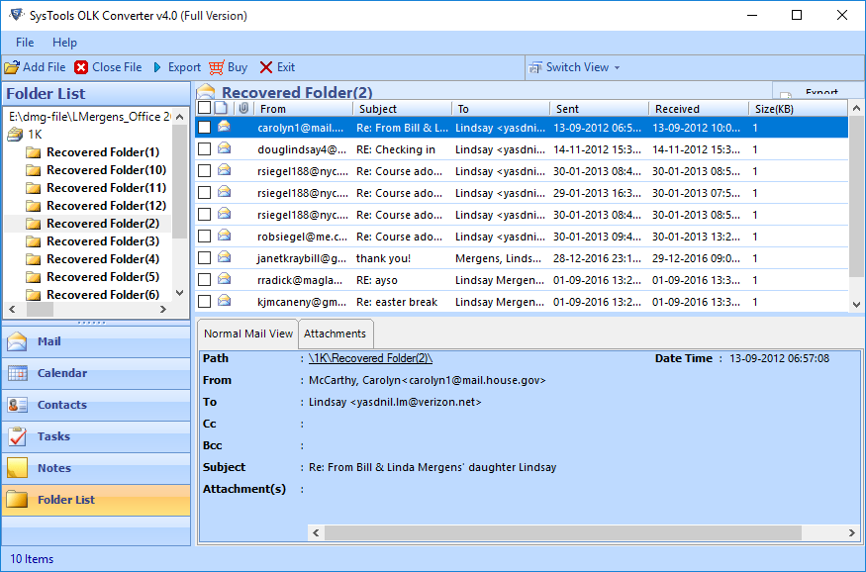Viewport: 866px width, 572px height.
Task: Click the Buy shopping cart icon
Action: (x=217, y=67)
